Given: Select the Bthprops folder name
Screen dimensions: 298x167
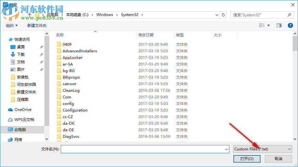Looking at the screenshot, I should 71,77.
